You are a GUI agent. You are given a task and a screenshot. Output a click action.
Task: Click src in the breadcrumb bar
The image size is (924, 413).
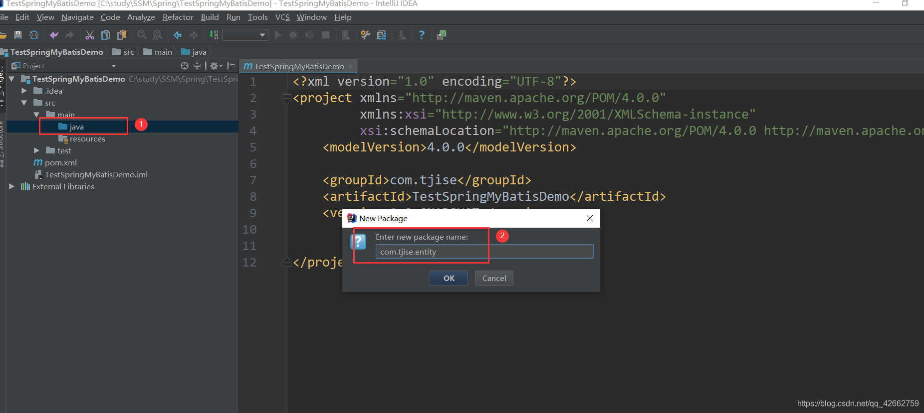tap(124, 52)
